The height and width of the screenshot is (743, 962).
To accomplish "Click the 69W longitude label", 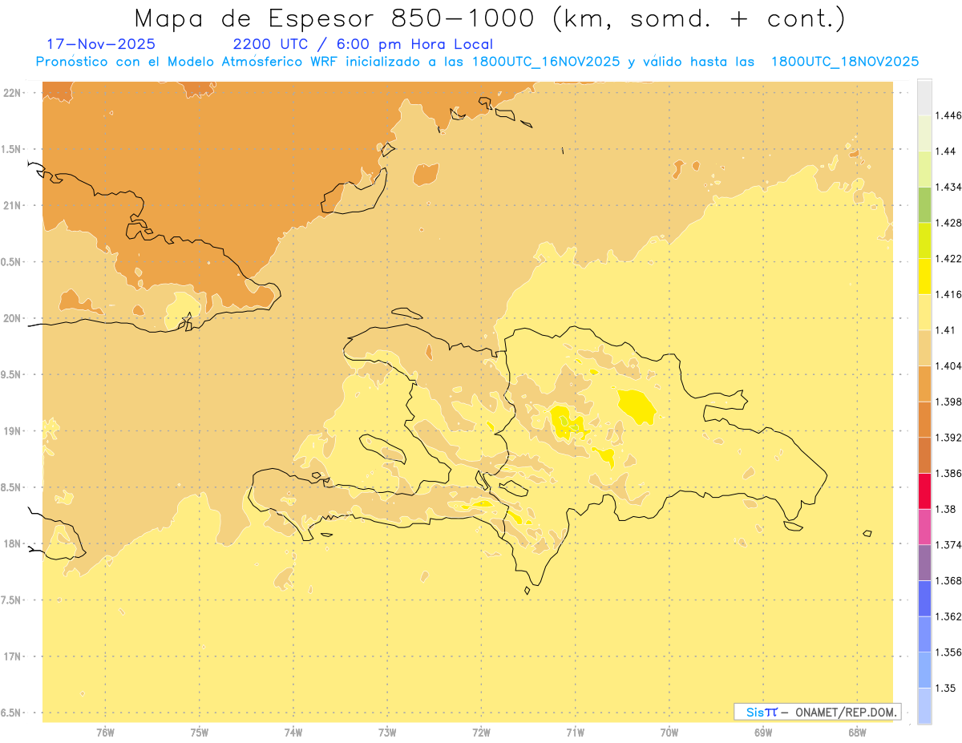I will click(763, 732).
